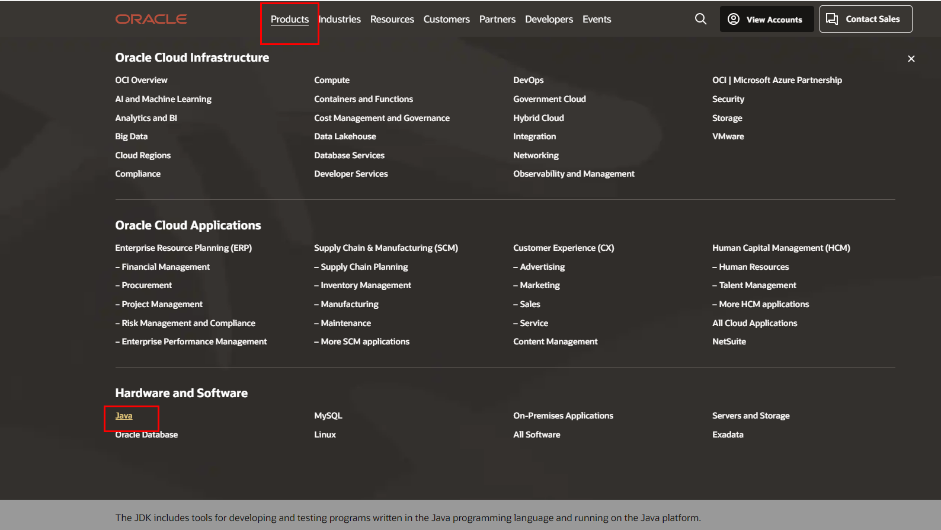Image resolution: width=941 pixels, height=530 pixels.
Task: Open Data Lakehouse link
Action: 345,136
